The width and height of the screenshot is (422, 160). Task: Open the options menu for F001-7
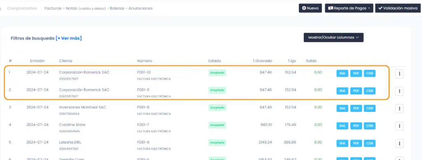[399, 126]
